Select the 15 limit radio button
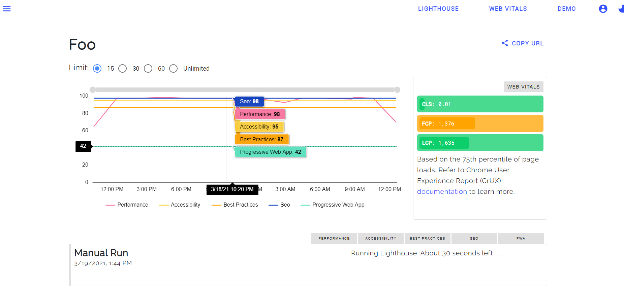This screenshot has height=288, width=624. pyautogui.click(x=97, y=69)
